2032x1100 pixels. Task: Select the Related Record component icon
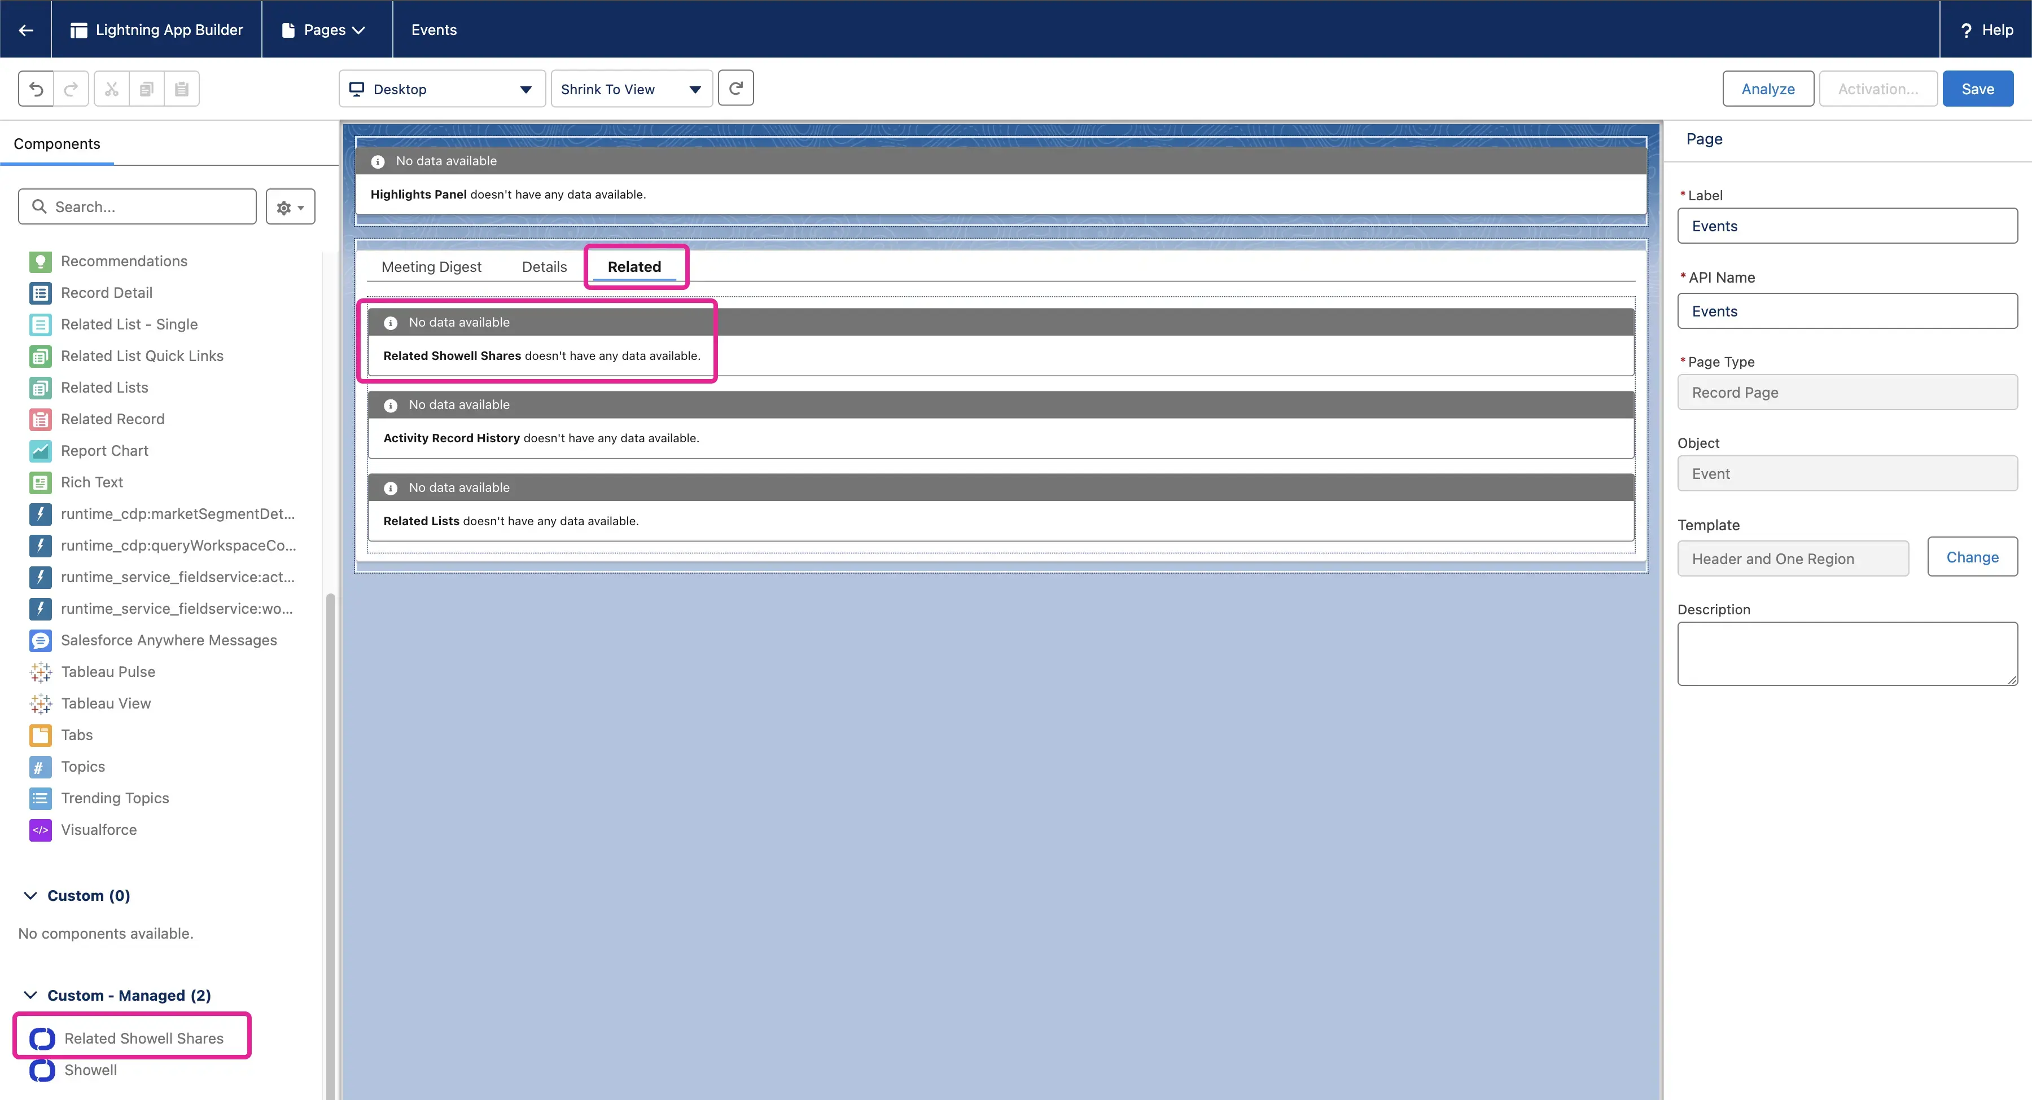pos(40,419)
